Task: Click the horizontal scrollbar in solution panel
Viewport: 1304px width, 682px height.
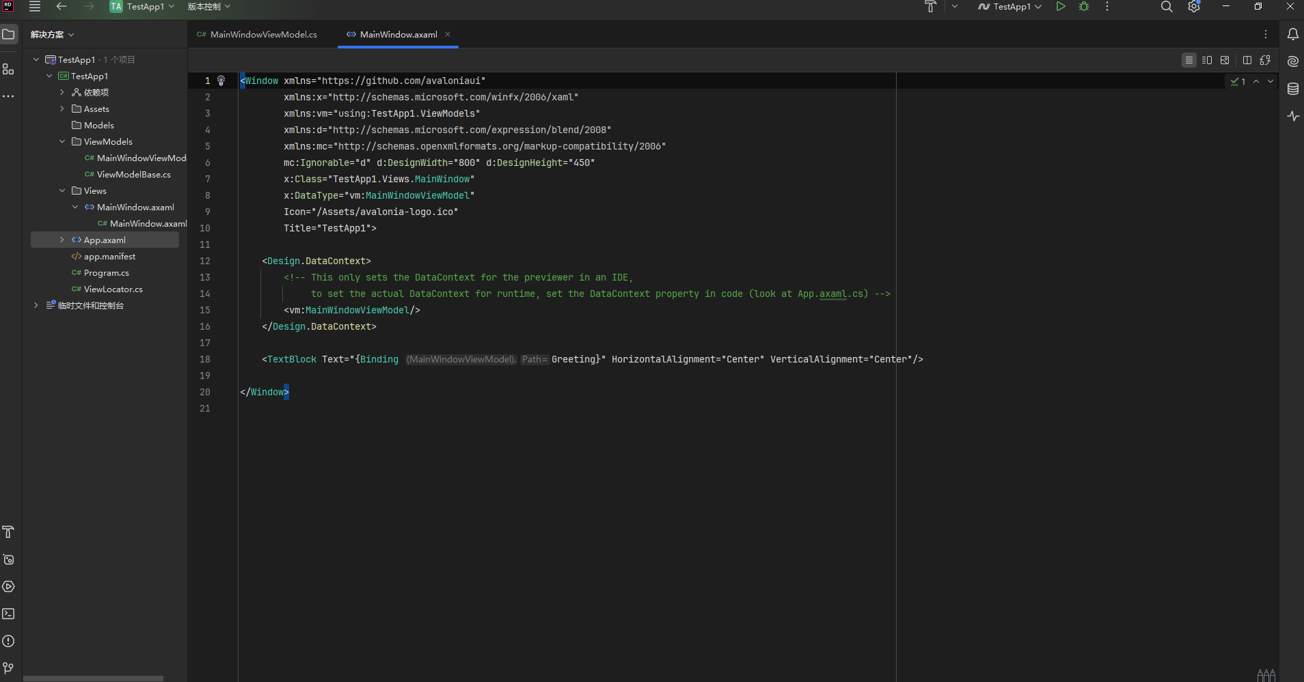Action: coord(93,679)
